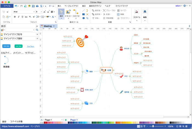This screenshot has width=192, height=129.
Task: Collapse the 議題 branch toggle
Action: [x=83, y=72]
